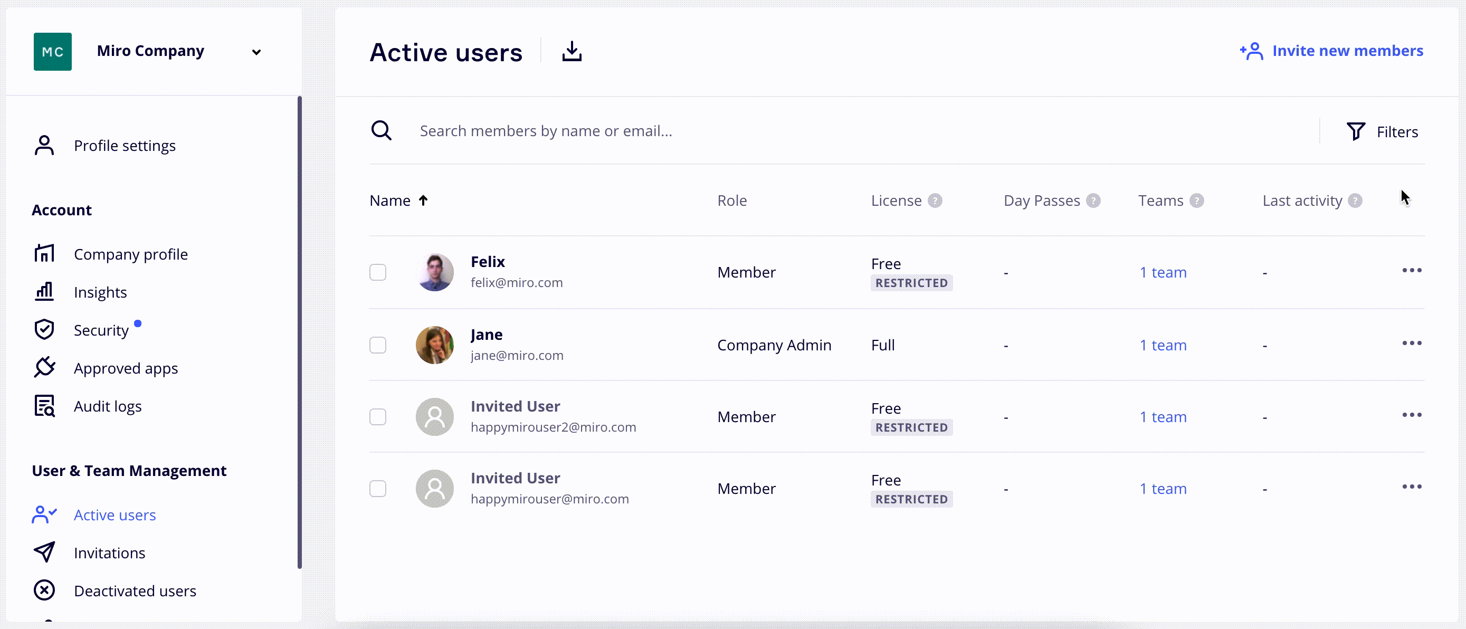Click the name Felix
The width and height of the screenshot is (1466, 629).
coord(488,261)
